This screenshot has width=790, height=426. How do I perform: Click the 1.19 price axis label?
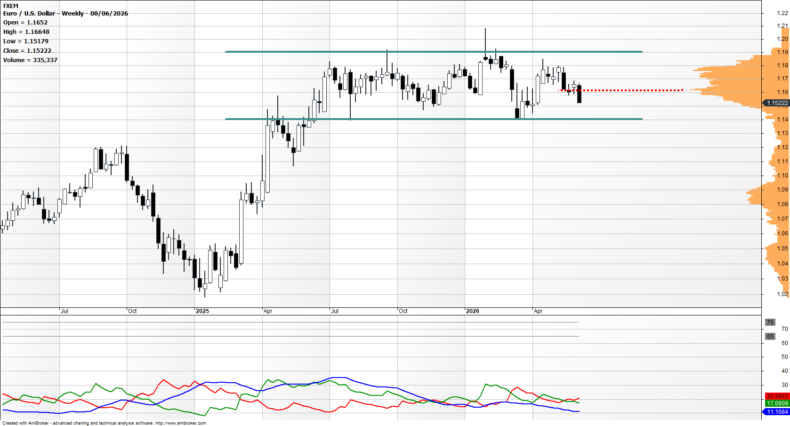click(x=782, y=52)
